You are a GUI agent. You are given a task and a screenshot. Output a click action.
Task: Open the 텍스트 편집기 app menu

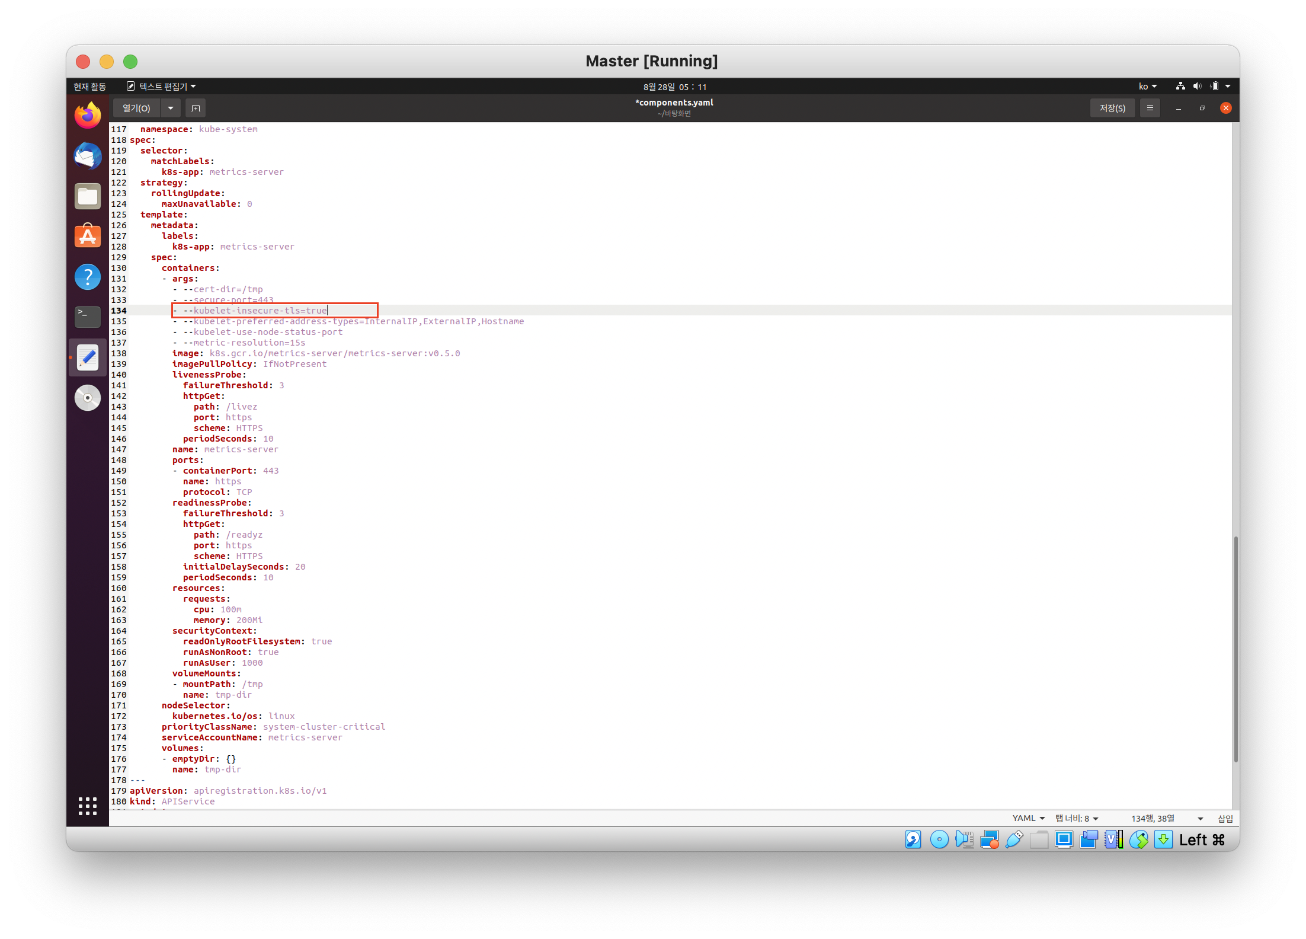pos(161,87)
